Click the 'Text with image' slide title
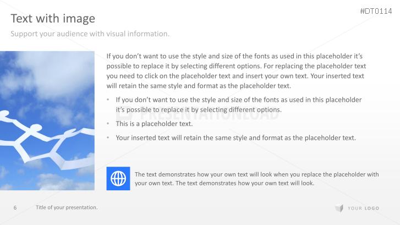400x225 pixels. click(x=53, y=19)
